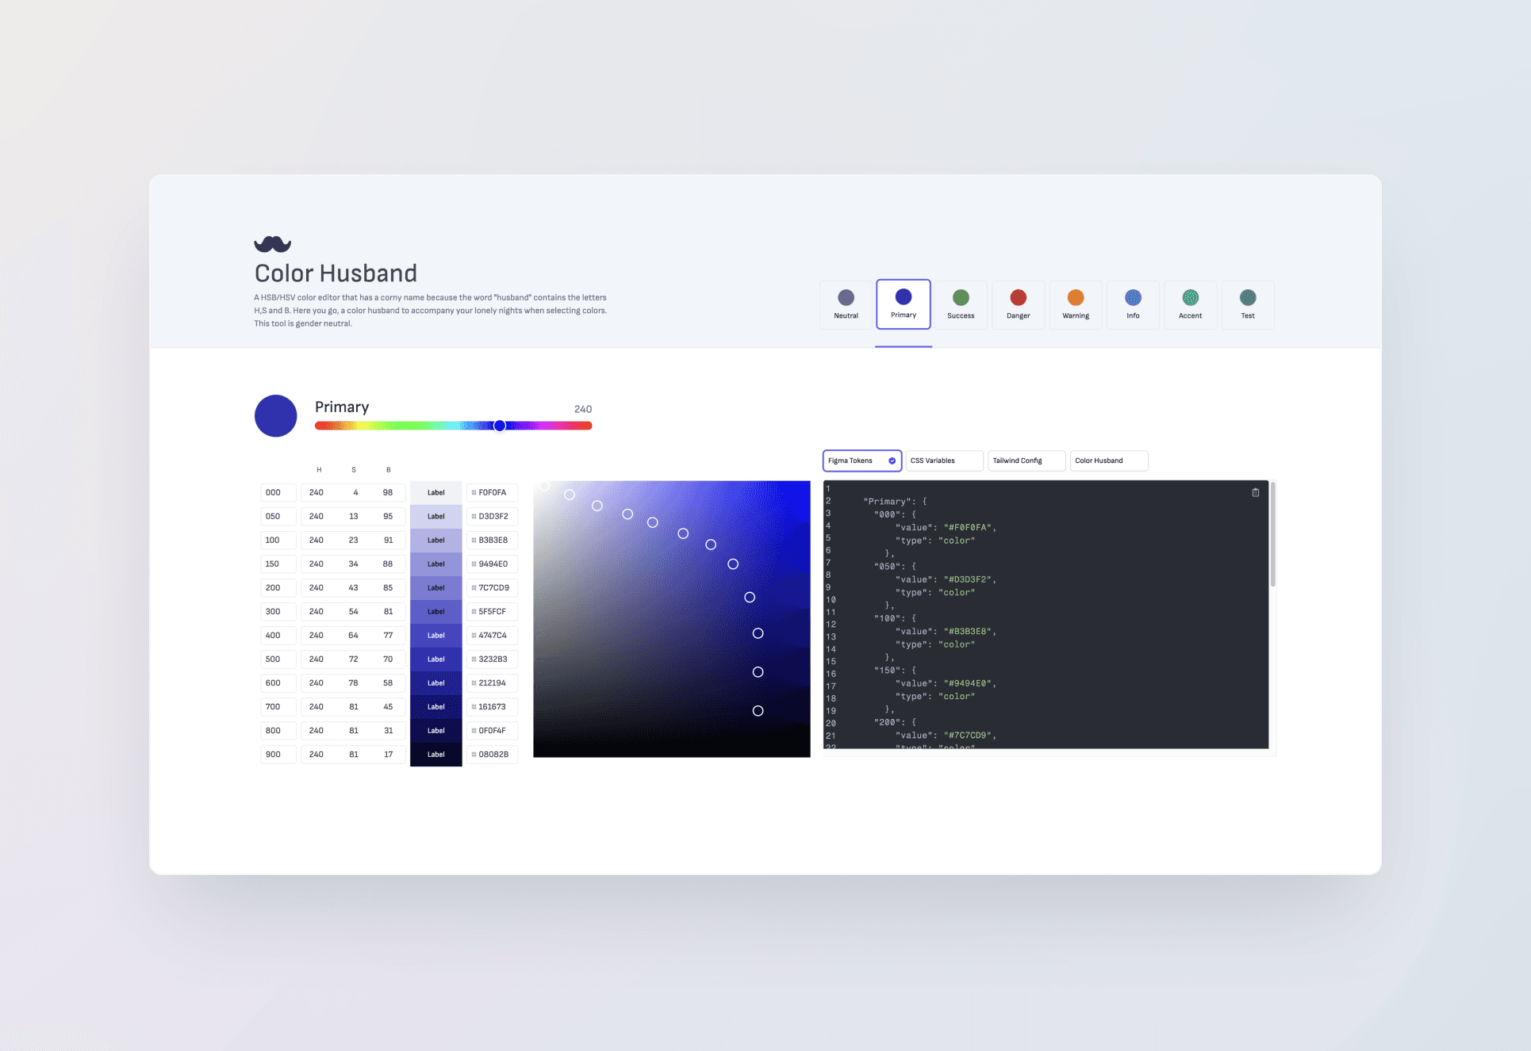Click the "Primary" key in code editor
Screen dimensions: 1531x1051
pos(887,501)
